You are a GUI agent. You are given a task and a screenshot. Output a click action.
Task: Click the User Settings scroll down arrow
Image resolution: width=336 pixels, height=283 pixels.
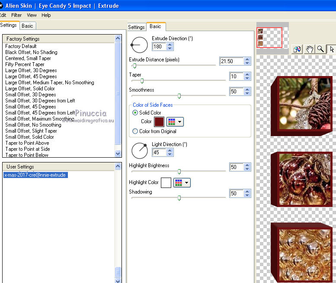pos(118,281)
